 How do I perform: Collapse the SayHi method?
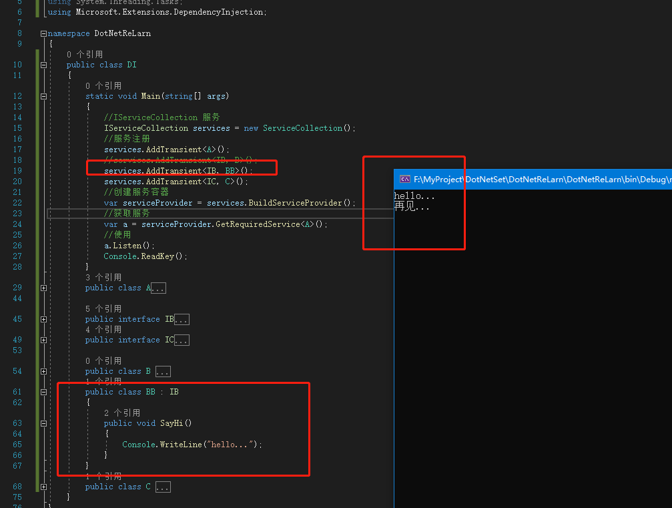(x=43, y=423)
